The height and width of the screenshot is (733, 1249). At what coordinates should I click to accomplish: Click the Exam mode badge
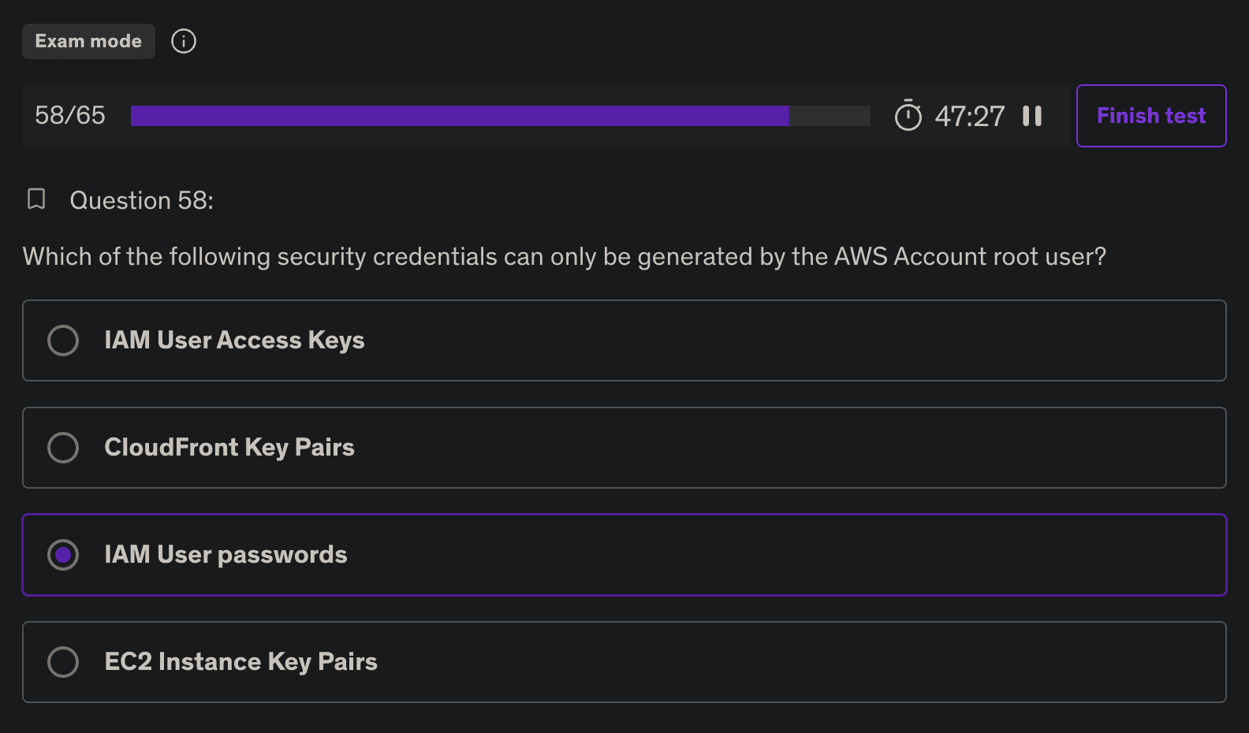point(88,41)
